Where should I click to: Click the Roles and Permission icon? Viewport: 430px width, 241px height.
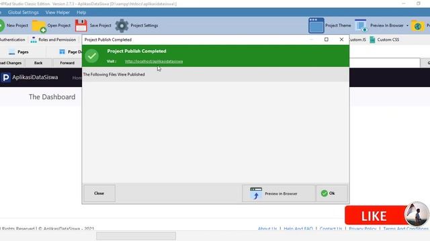point(34,39)
